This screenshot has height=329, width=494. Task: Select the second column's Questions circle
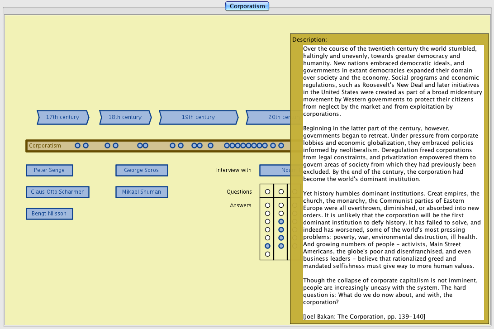pos(281,192)
